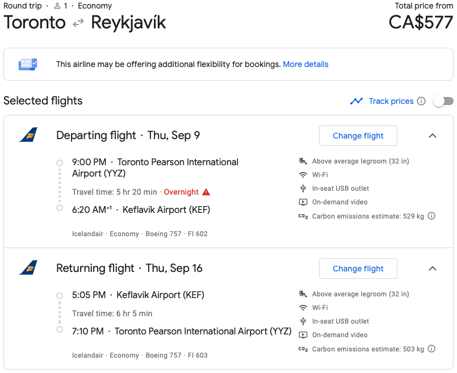Click returning flight On-demand video icon

pyautogui.click(x=303, y=335)
